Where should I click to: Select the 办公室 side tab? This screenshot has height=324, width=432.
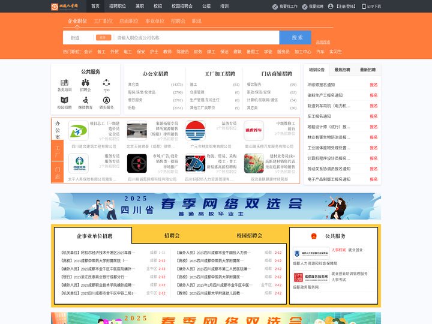(58, 130)
